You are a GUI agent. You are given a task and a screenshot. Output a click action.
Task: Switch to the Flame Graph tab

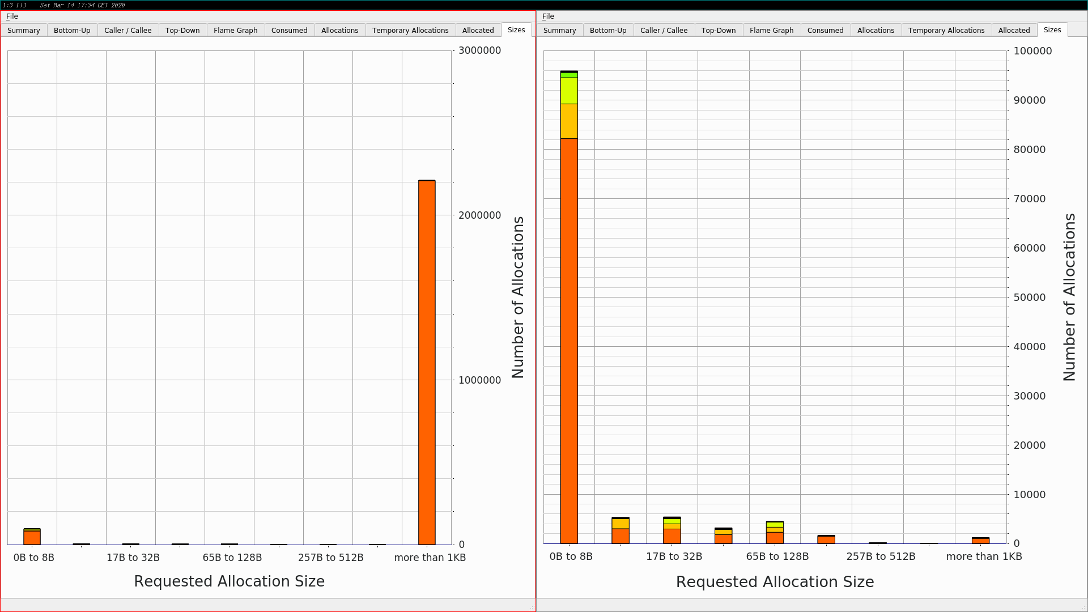pyautogui.click(x=236, y=30)
